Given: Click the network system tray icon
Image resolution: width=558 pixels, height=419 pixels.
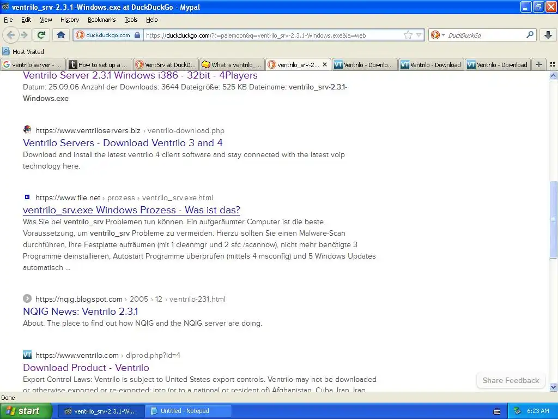Looking at the screenshot, I should click(x=517, y=411).
